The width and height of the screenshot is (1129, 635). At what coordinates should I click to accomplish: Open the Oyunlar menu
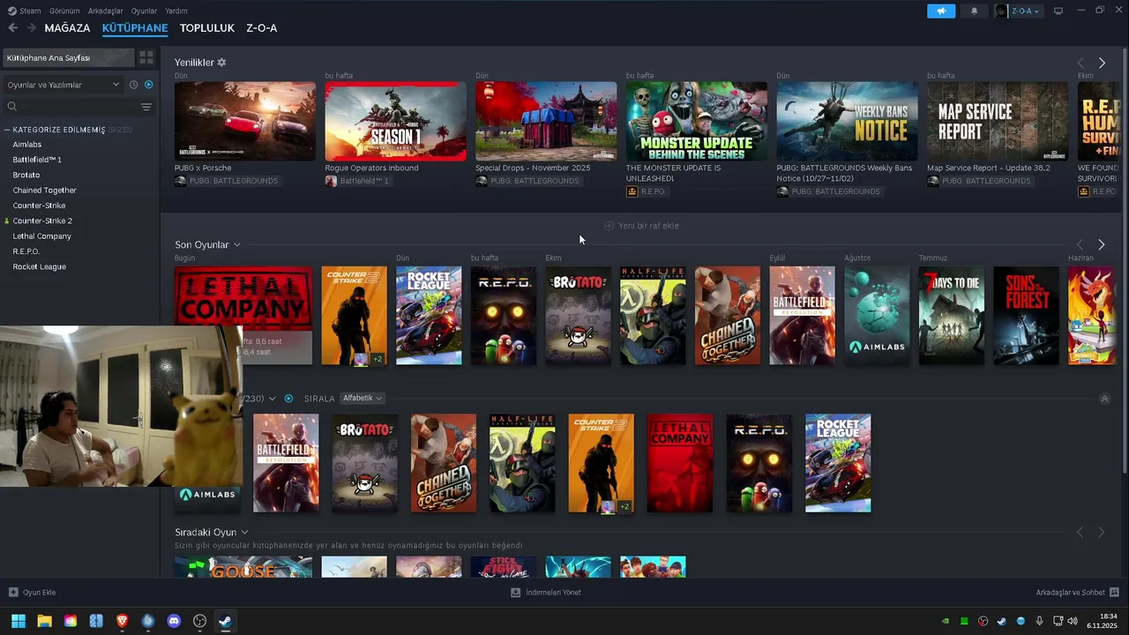(144, 11)
